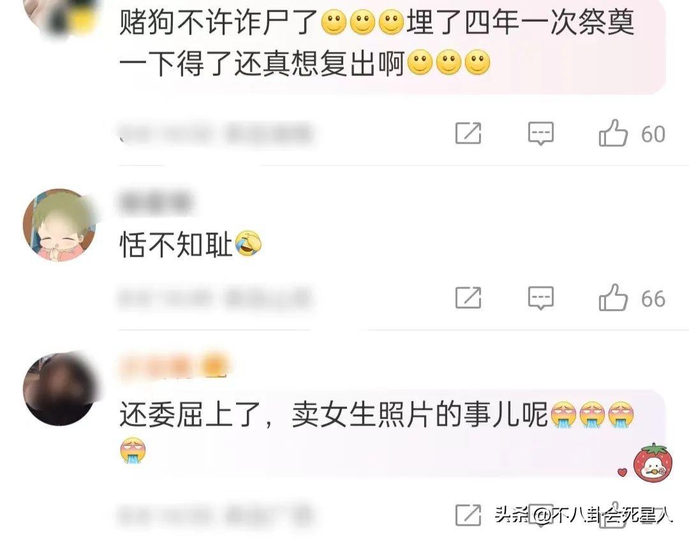Image resolution: width=689 pixels, height=539 pixels.
Task: Tap the 60 like count
Action: (x=653, y=134)
